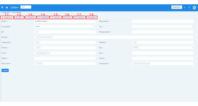Click the Ficha empresa breadcrumb text
This screenshot has height=106, width=198.
pos(17,12)
